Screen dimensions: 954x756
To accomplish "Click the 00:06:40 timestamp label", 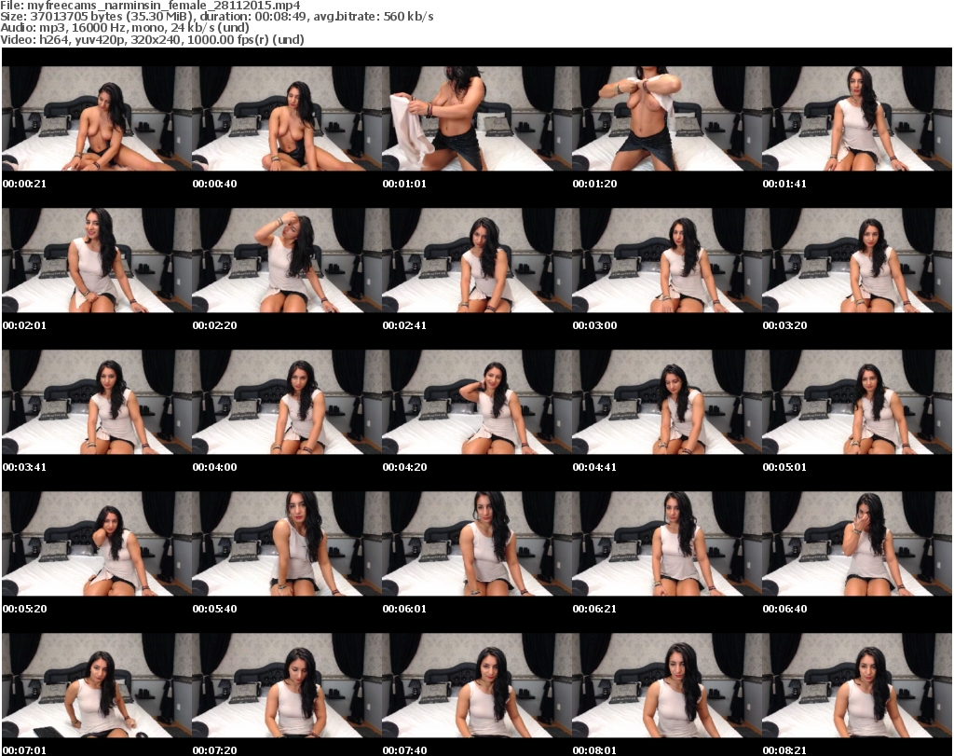I will (784, 609).
